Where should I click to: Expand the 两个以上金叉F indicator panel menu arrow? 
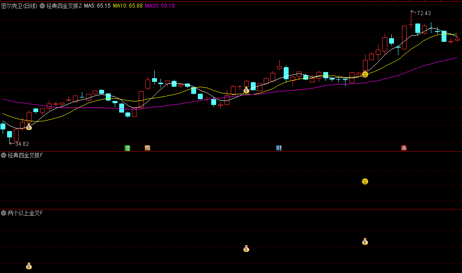(x=4, y=213)
